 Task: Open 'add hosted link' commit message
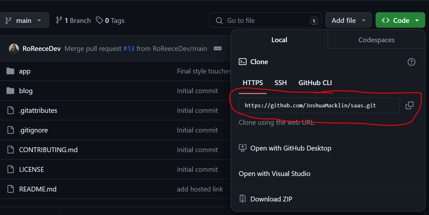point(200,189)
